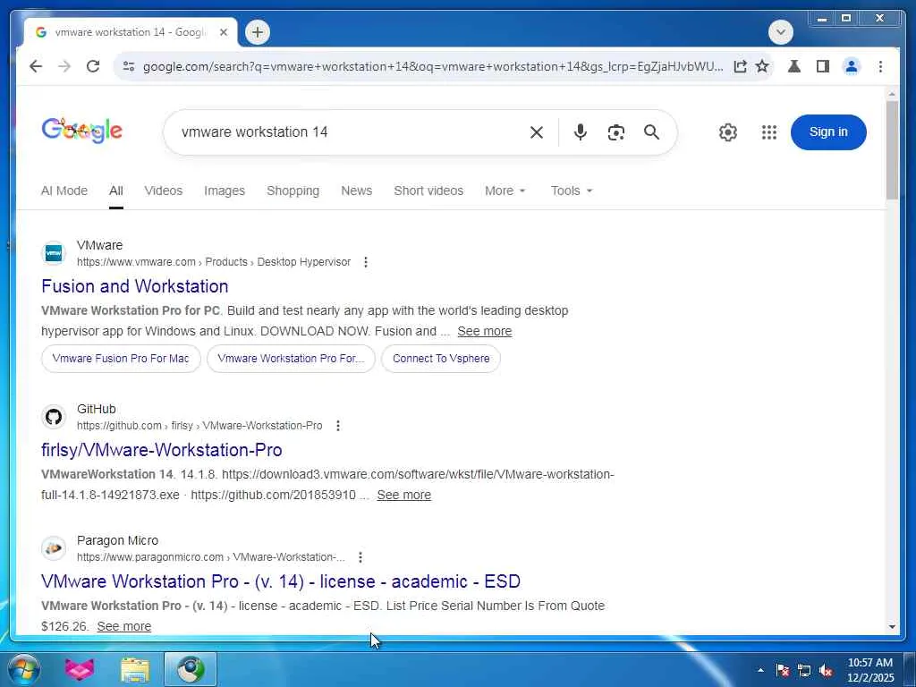Share this page via address bar icon

(x=740, y=66)
